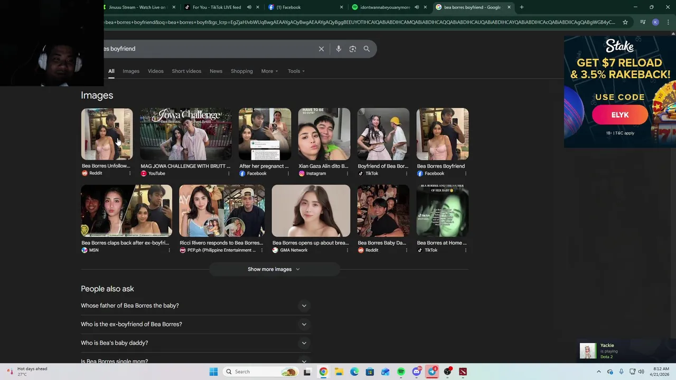Expand Whose father of Bea Borres the baby
The image size is (676, 380).
tap(195, 306)
